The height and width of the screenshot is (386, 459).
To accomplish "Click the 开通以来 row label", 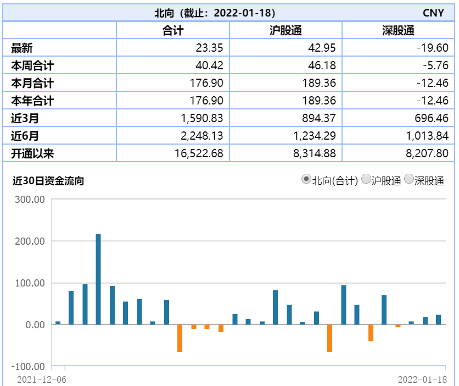I will coord(32,153).
